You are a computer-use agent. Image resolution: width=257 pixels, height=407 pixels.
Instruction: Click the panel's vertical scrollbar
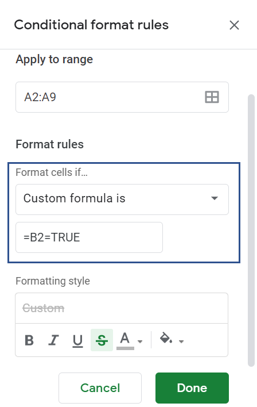click(x=251, y=231)
